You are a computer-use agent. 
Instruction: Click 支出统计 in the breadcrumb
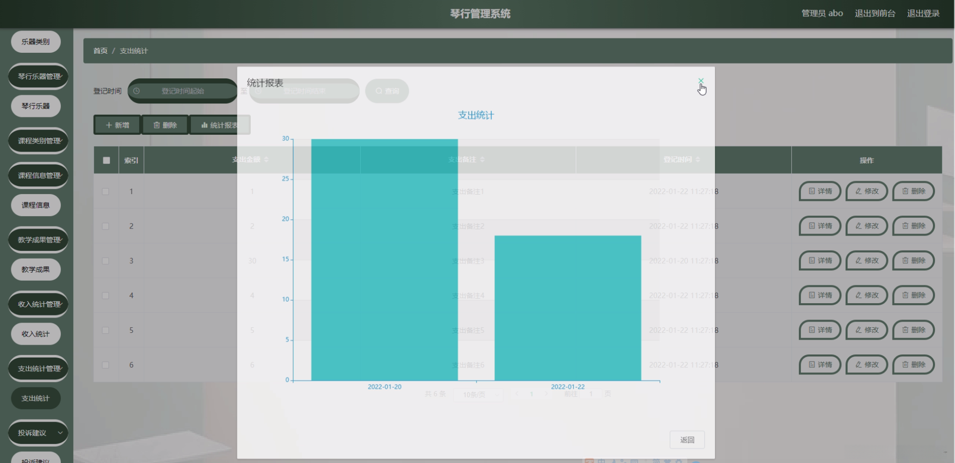click(x=134, y=51)
